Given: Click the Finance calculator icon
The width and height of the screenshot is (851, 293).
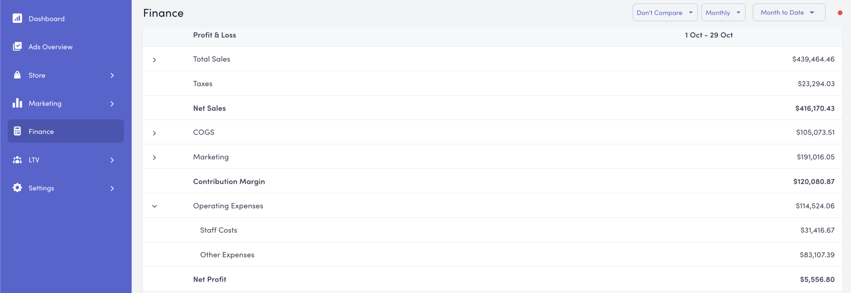Looking at the screenshot, I should point(17,131).
